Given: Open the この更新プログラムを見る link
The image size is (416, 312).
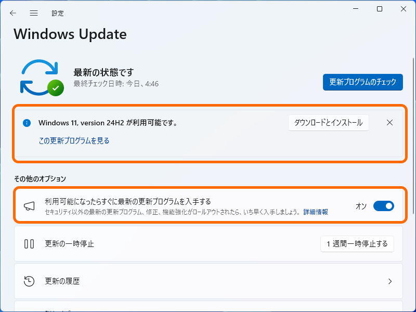Looking at the screenshot, I should [x=74, y=141].
